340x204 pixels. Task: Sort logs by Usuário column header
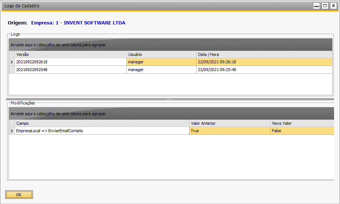tap(161, 54)
